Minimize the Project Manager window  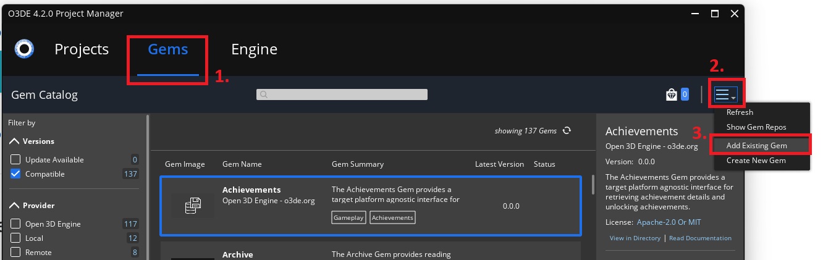click(x=696, y=13)
